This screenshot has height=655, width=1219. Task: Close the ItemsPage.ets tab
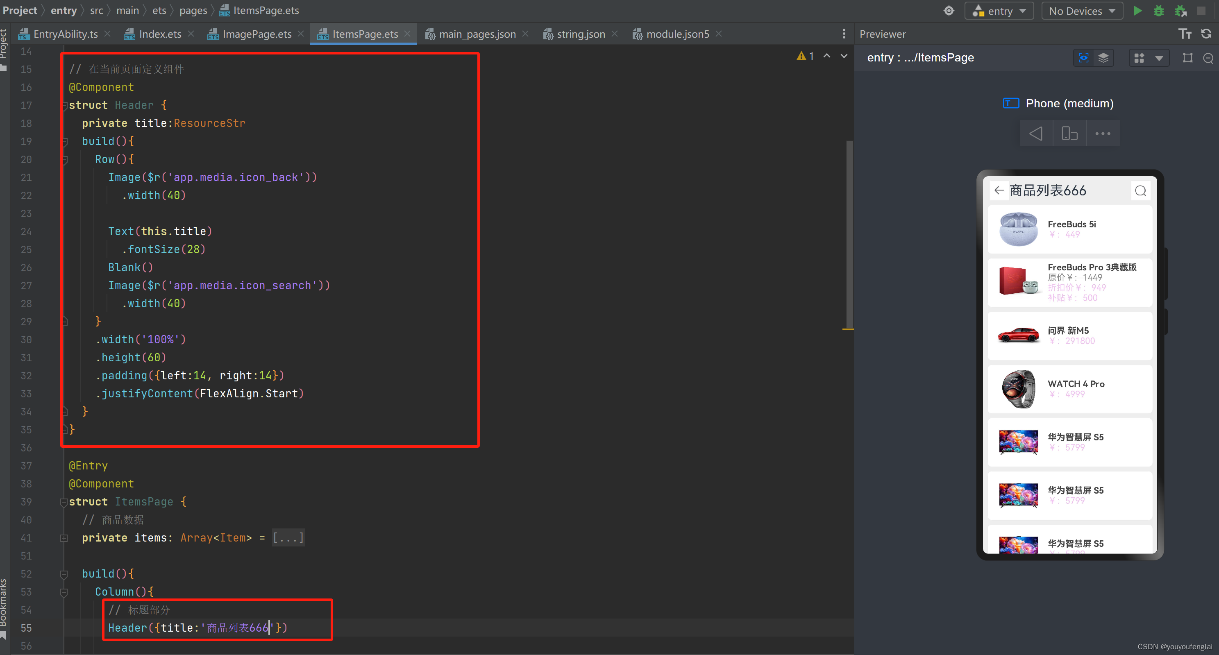click(407, 34)
